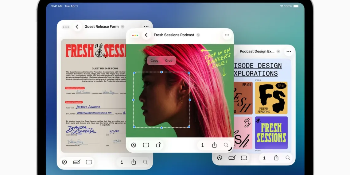This screenshot has height=175, width=350.
Task: Click the Tue Apr 1 date in status bar
Action: 71,6
